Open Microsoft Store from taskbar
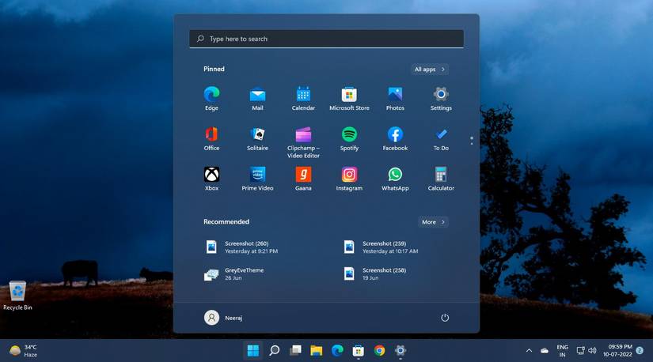Screen dimensions: 653x362 (x=358, y=351)
